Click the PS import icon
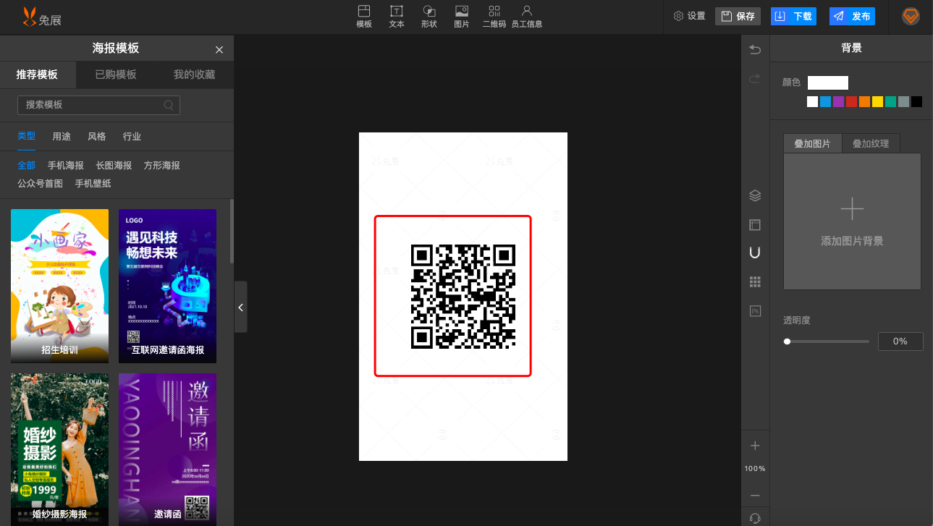 [x=755, y=310]
